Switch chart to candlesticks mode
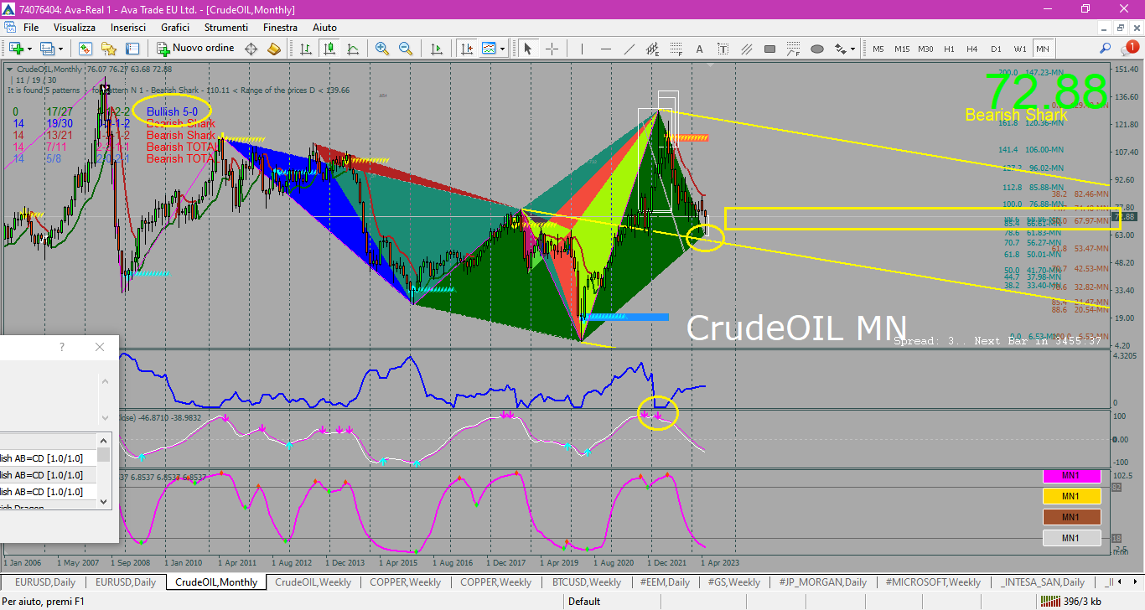 tap(329, 49)
